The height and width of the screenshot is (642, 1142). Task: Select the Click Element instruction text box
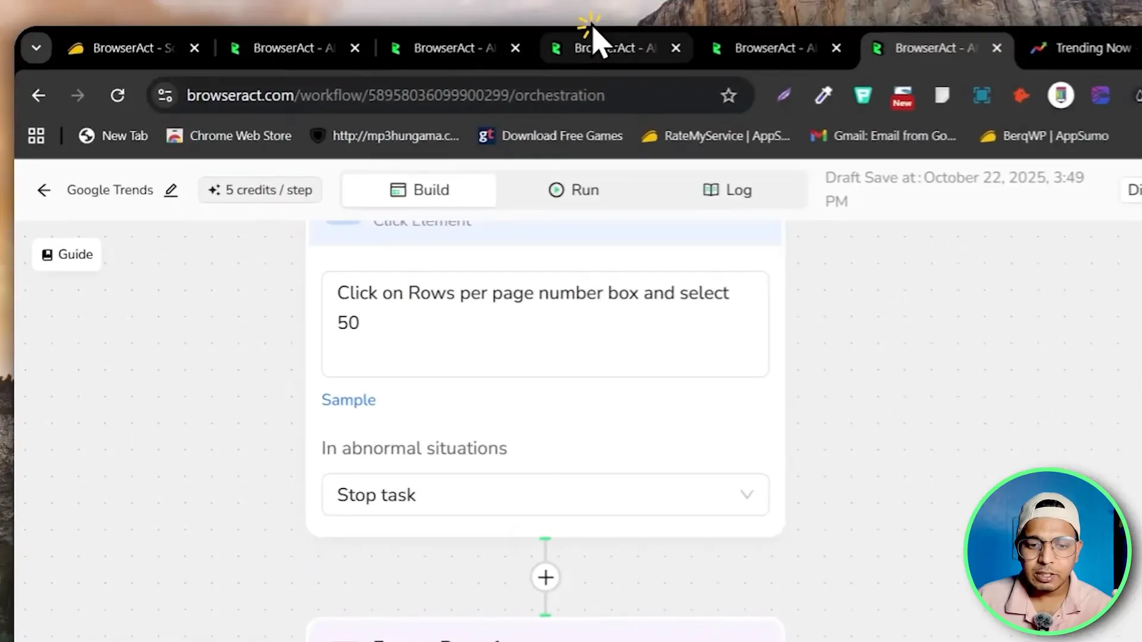coord(544,324)
